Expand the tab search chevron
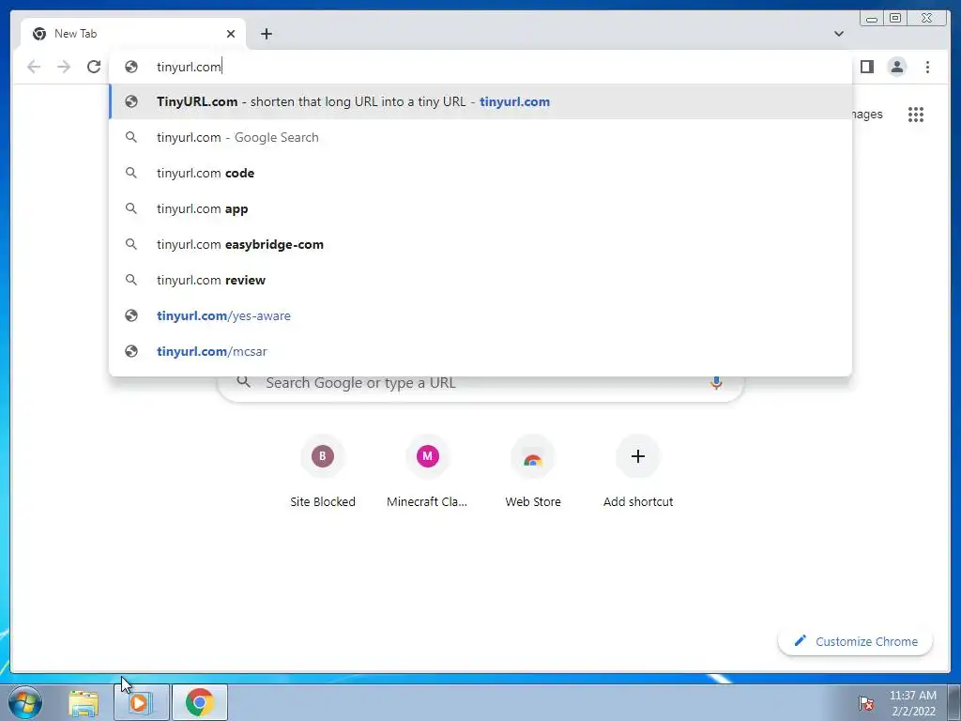961x721 pixels. click(838, 34)
